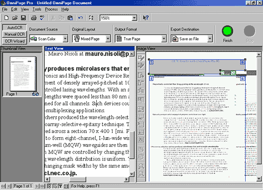The image size is (263, 190).
Task: Click the printer icon in toolbar
Action: tap(34, 18)
